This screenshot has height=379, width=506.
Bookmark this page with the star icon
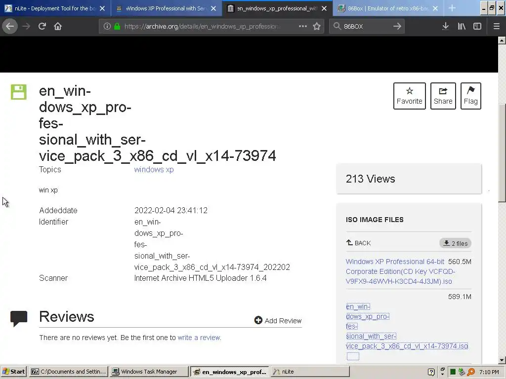point(317,27)
